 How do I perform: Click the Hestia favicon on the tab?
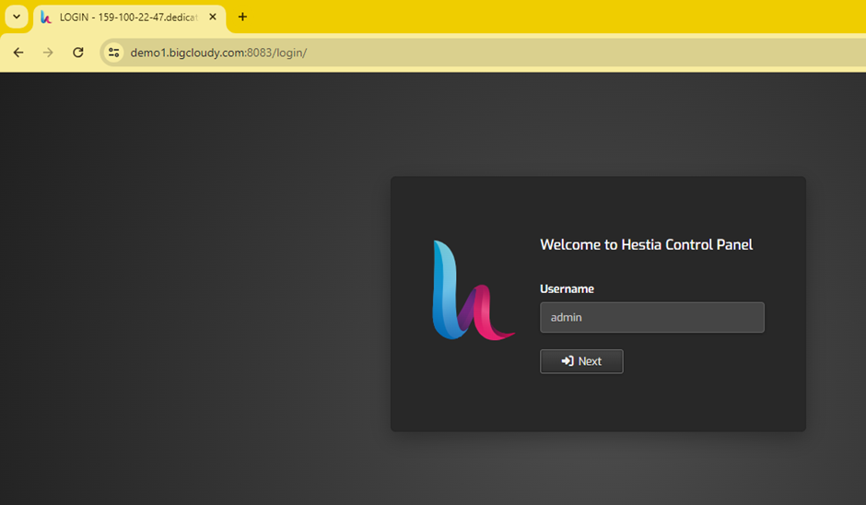(46, 18)
